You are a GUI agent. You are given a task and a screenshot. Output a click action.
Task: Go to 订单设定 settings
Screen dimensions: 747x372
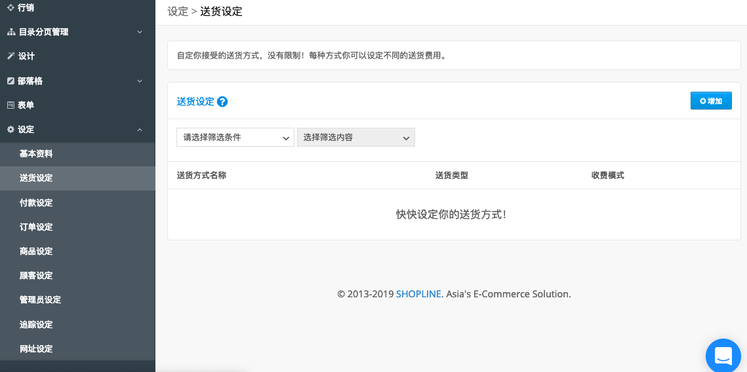point(77,227)
